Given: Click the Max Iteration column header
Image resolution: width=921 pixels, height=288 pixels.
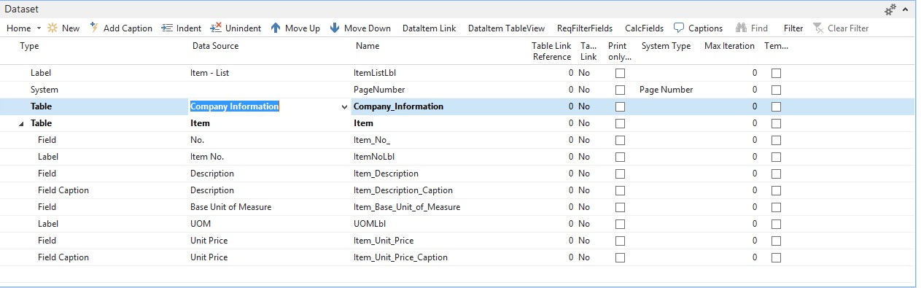Looking at the screenshot, I should [729, 46].
